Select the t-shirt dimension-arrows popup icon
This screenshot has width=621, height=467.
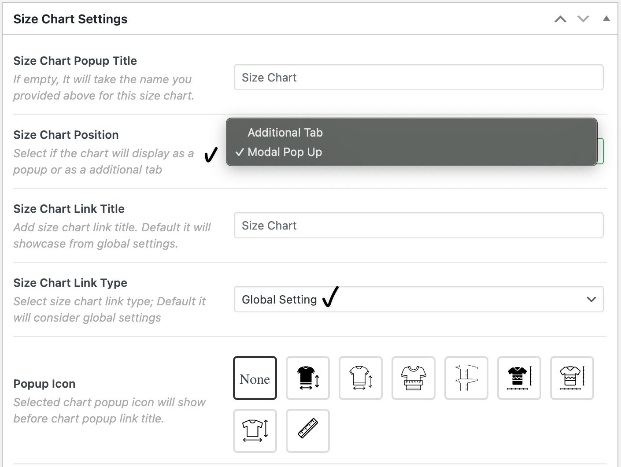(255, 431)
